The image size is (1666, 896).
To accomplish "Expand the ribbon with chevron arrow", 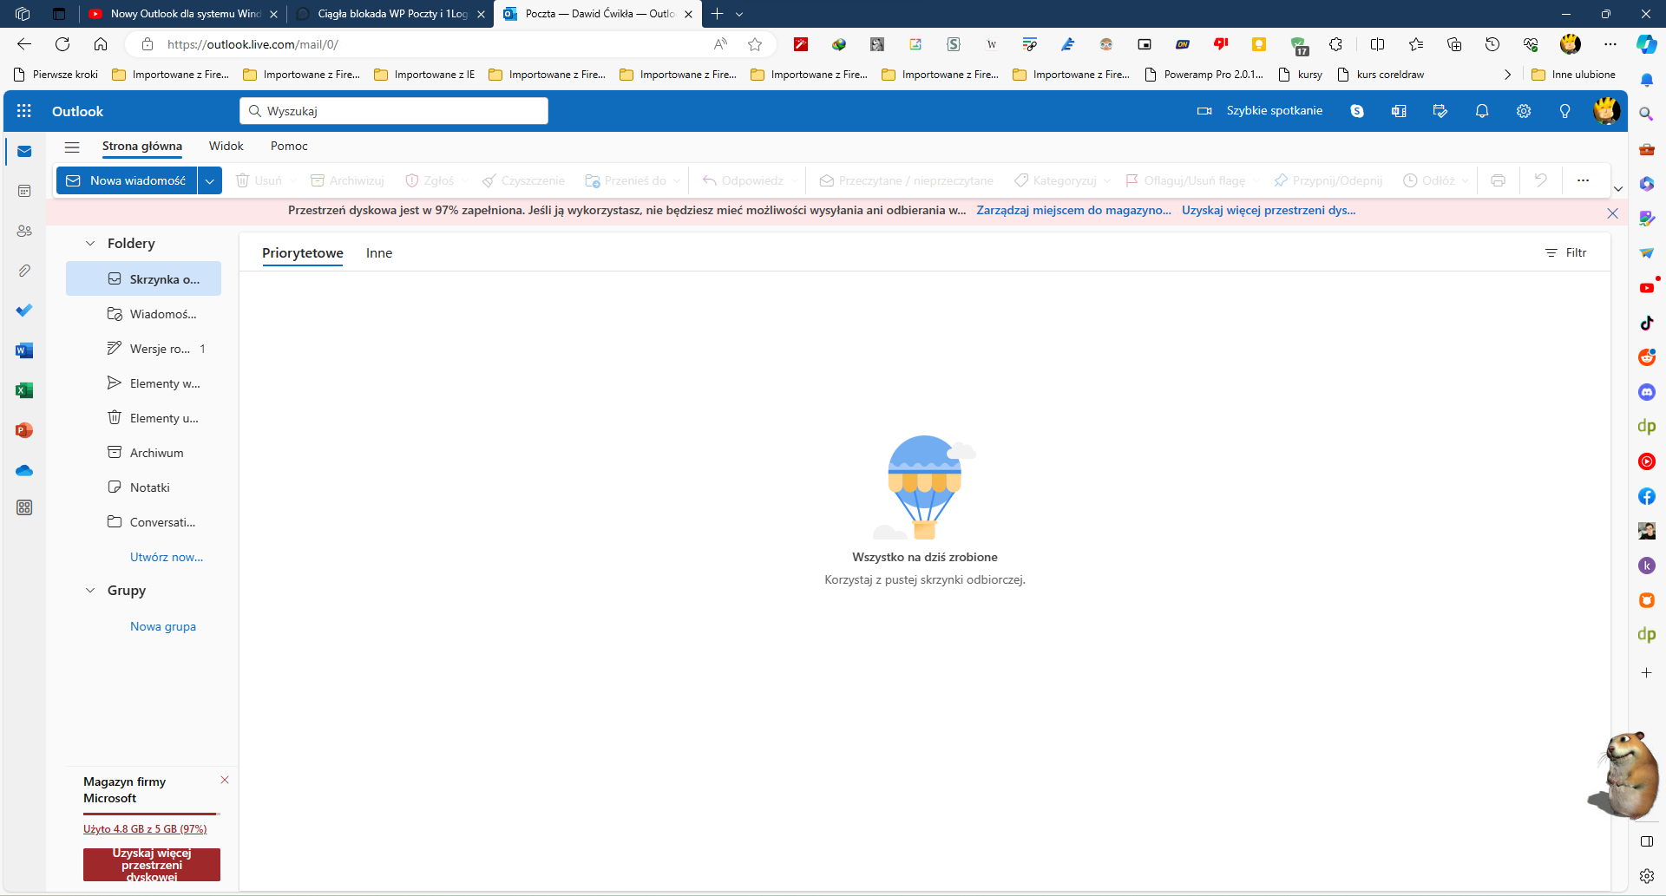I will click(1618, 189).
